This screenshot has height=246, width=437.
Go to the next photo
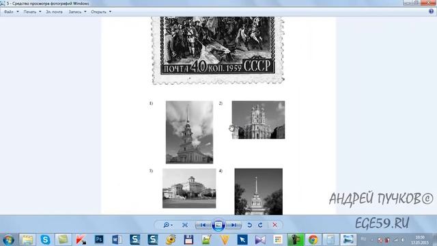pyautogui.click(x=234, y=225)
